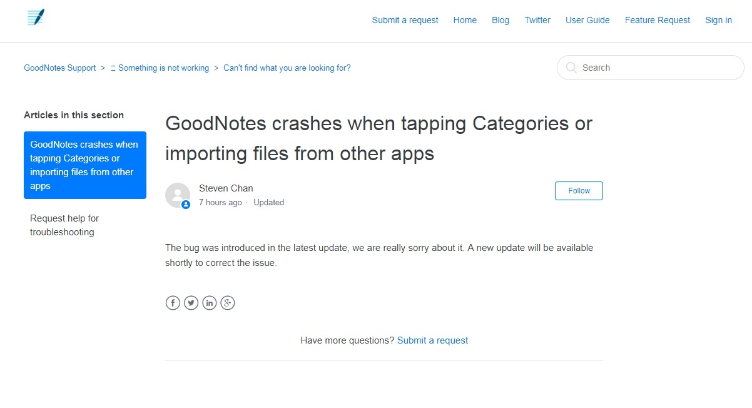This screenshot has width=752, height=408.
Task: Open Submit a request in header
Action: pos(405,20)
